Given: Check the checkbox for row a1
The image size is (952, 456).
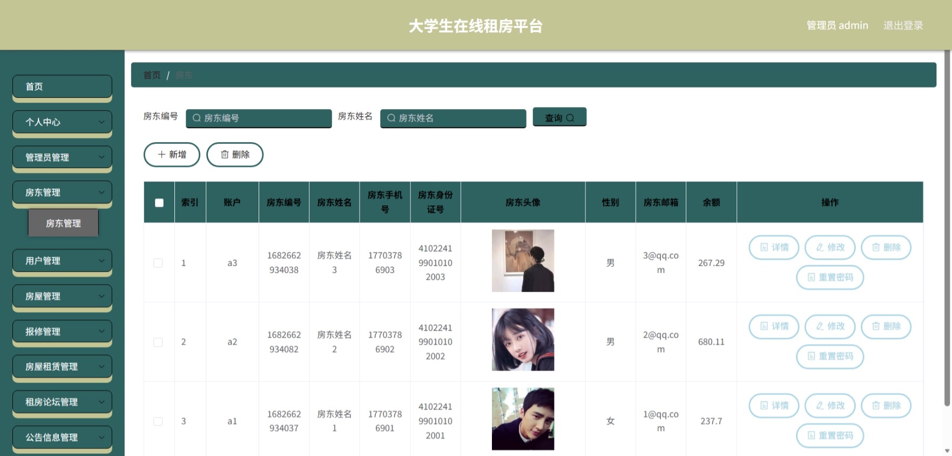Looking at the screenshot, I should (x=158, y=421).
